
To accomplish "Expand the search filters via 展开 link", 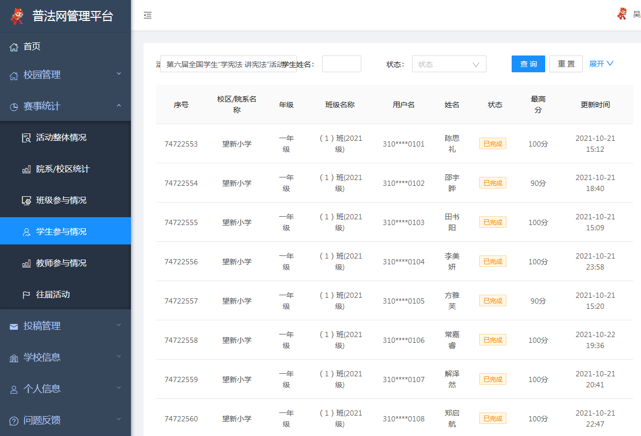I will (601, 63).
